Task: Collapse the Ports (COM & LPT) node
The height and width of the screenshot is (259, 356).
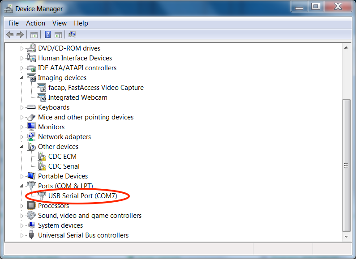Action: click(x=22, y=186)
